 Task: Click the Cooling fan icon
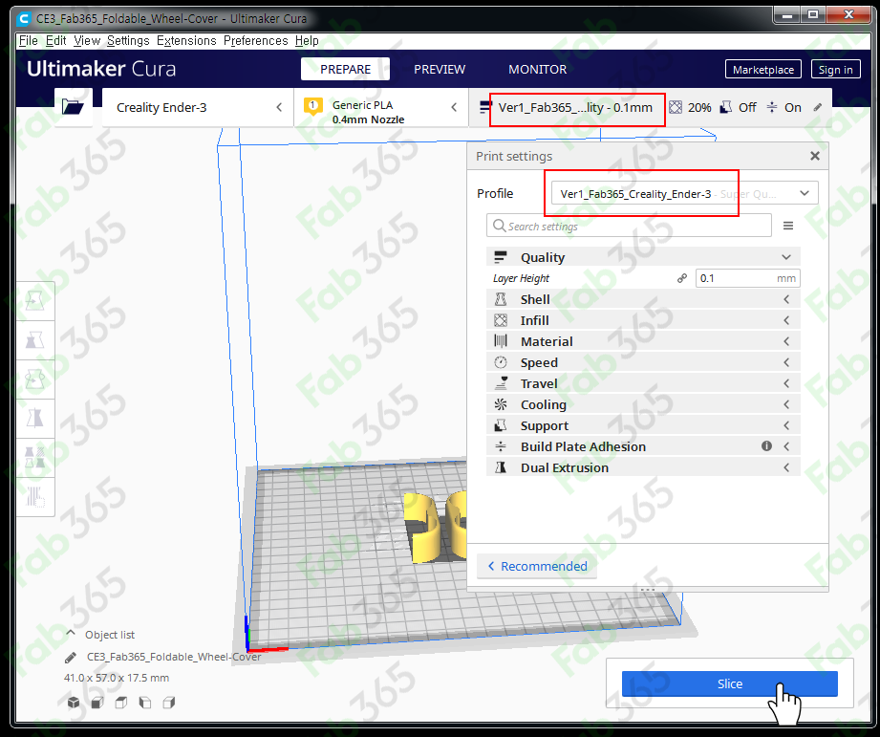(x=501, y=404)
